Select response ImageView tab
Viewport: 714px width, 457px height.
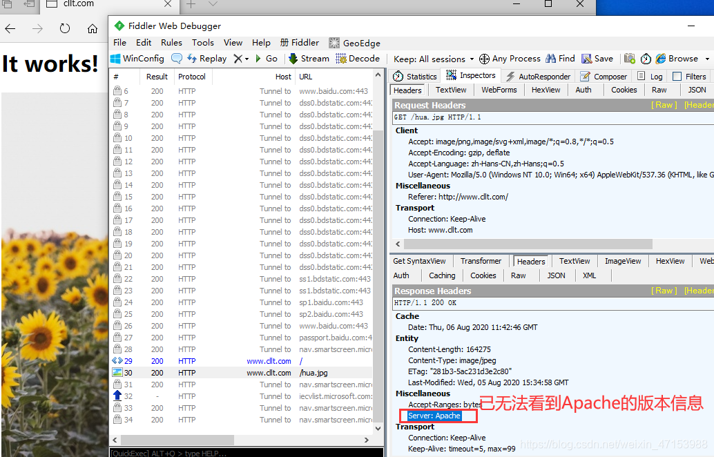pos(622,261)
